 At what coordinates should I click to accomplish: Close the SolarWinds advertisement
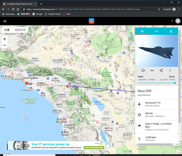pos(104,142)
